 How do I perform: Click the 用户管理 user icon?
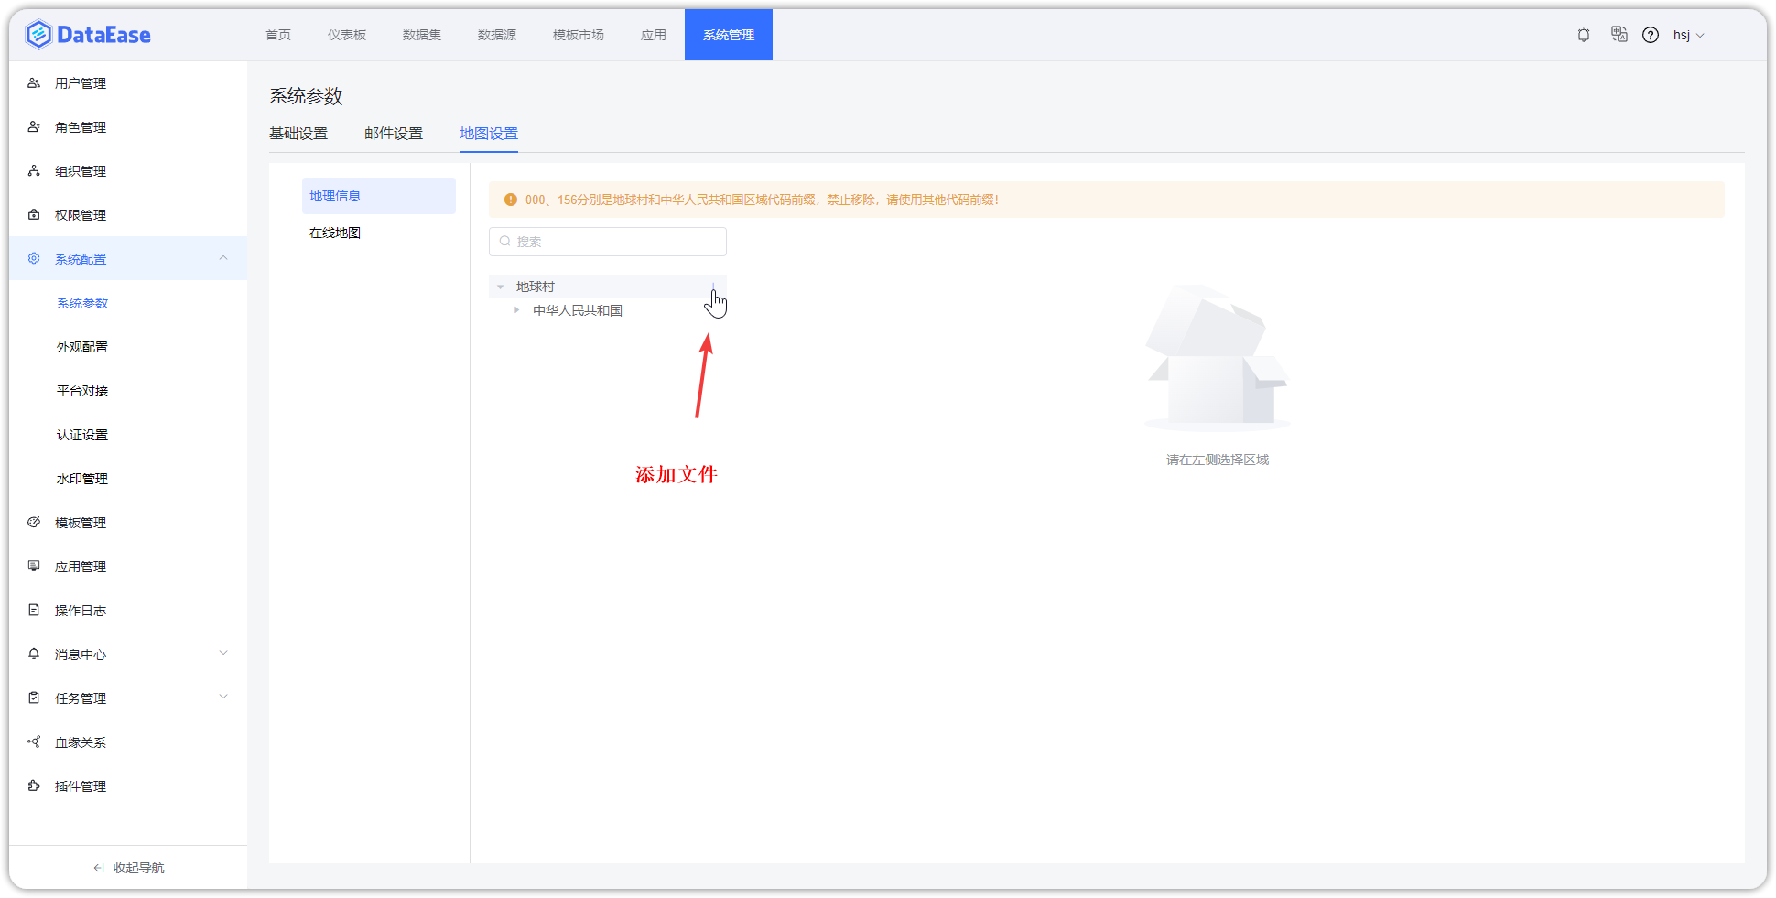point(34,82)
